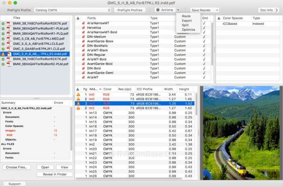Screen dimensions: 283x187
Task: Choose Split from Actions menu
Action: [x=185, y=25]
